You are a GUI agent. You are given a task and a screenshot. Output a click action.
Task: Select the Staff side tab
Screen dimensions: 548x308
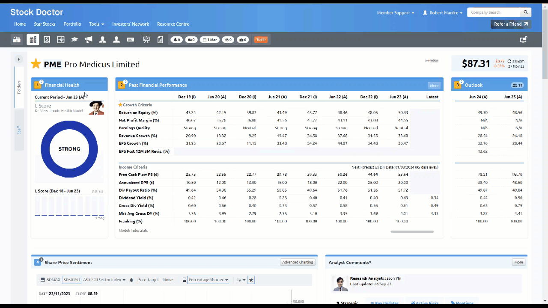19,130
